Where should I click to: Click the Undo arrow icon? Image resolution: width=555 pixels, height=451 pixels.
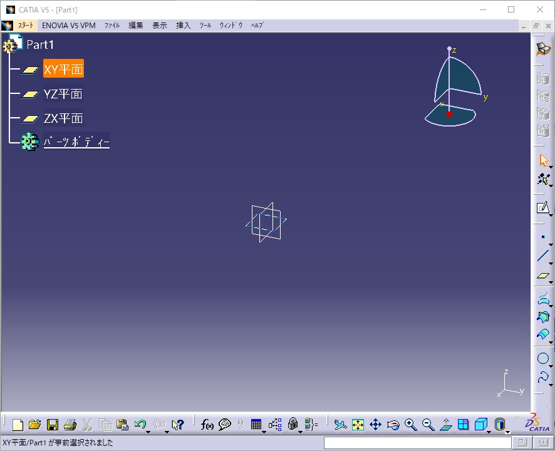[140, 423]
